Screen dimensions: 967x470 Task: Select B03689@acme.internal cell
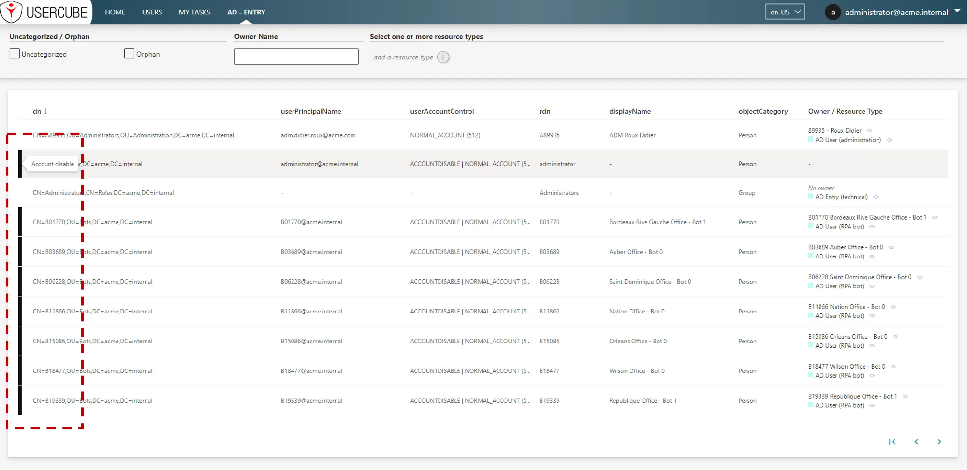[x=311, y=252]
